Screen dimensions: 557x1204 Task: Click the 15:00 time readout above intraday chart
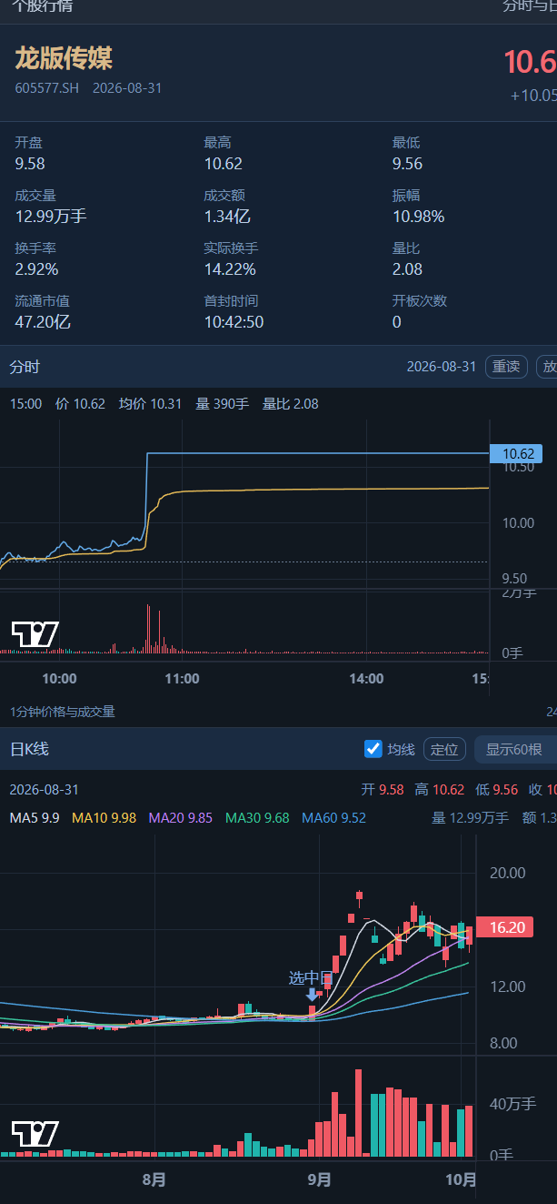click(25, 404)
